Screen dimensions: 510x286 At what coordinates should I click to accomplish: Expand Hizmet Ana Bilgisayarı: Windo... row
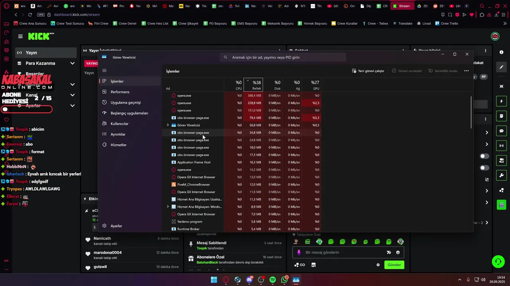(168, 207)
